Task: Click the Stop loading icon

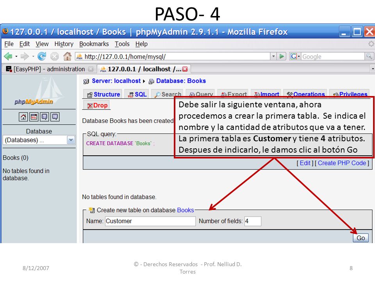Action: pyautogui.click(x=55, y=56)
